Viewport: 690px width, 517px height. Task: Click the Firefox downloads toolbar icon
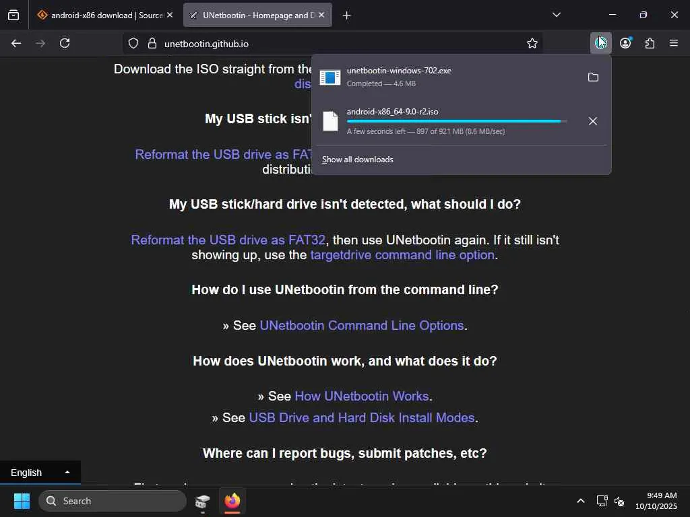[600, 43]
